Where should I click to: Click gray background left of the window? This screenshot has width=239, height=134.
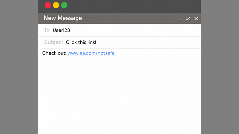pos(19,74)
